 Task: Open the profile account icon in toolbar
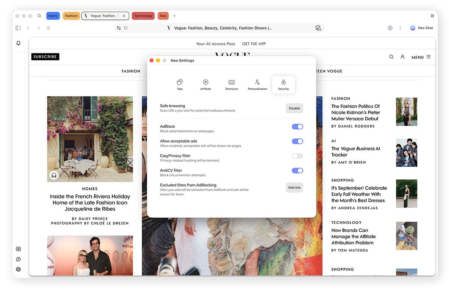pyautogui.click(x=390, y=28)
